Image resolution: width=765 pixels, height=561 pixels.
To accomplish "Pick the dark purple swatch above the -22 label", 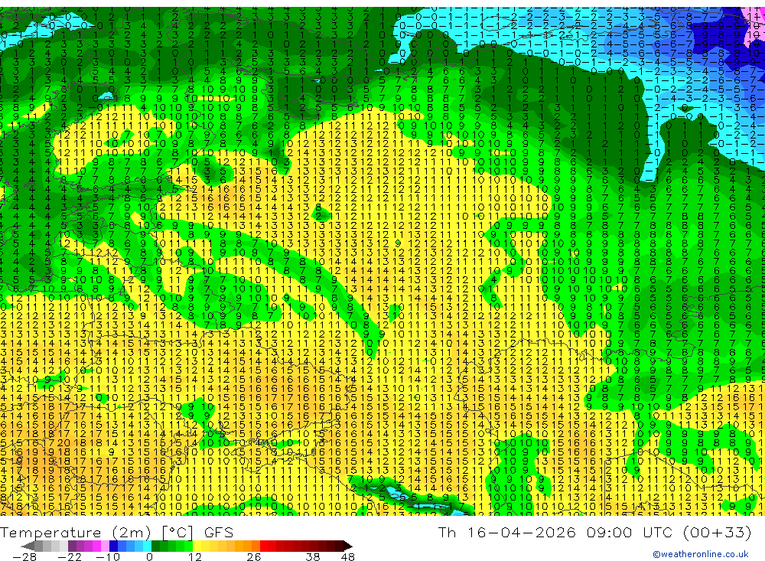I will point(72,546).
